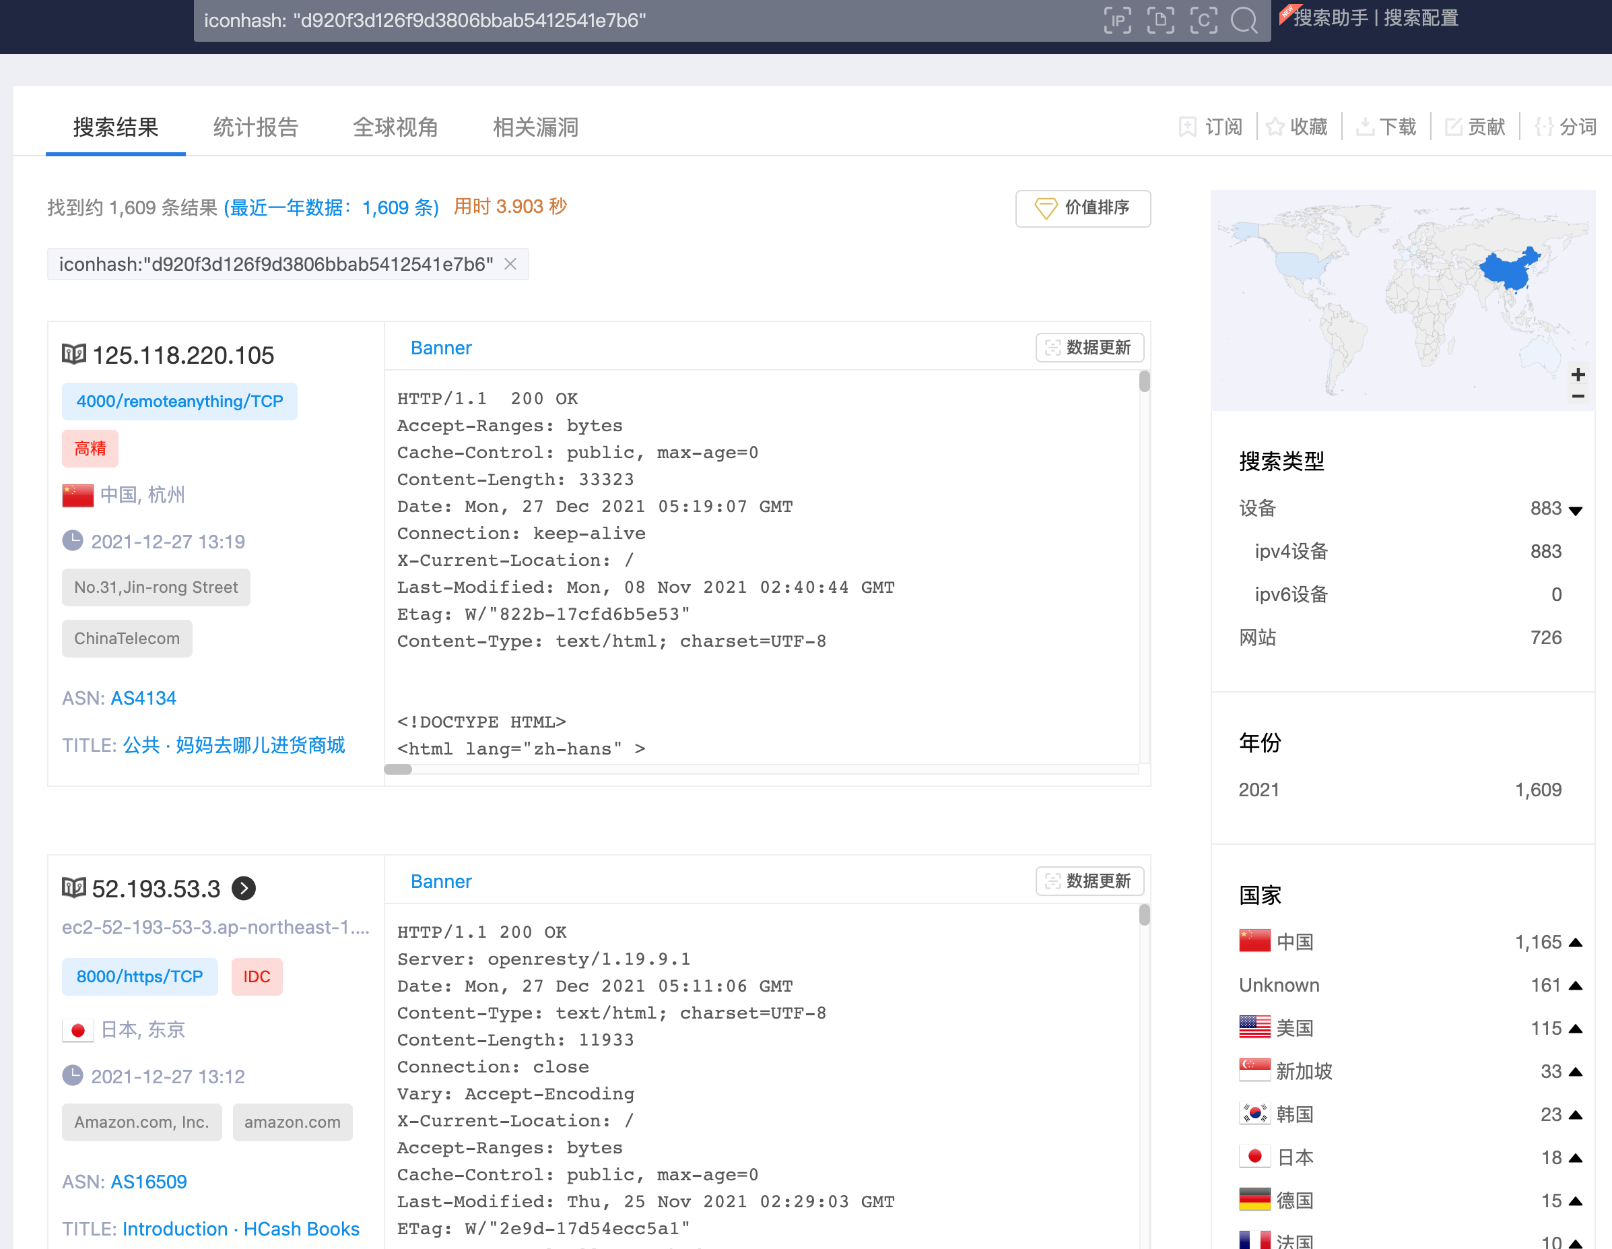
Task: Open the 相关漏洞 tab
Action: [535, 127]
